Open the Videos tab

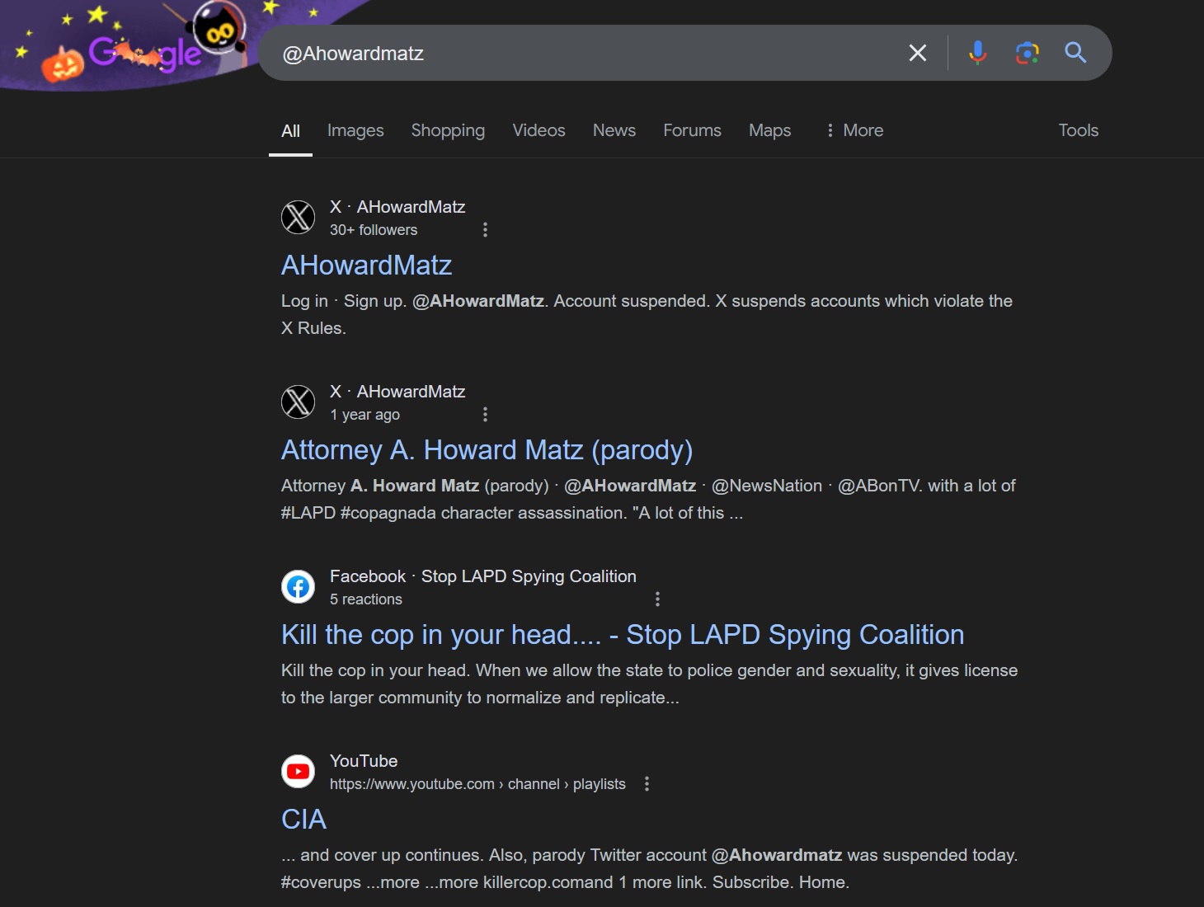pos(539,130)
